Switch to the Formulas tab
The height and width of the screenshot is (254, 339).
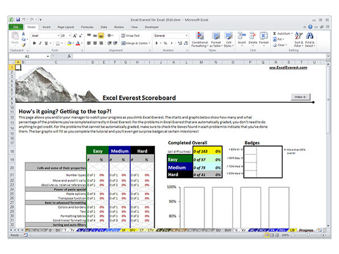87,27
